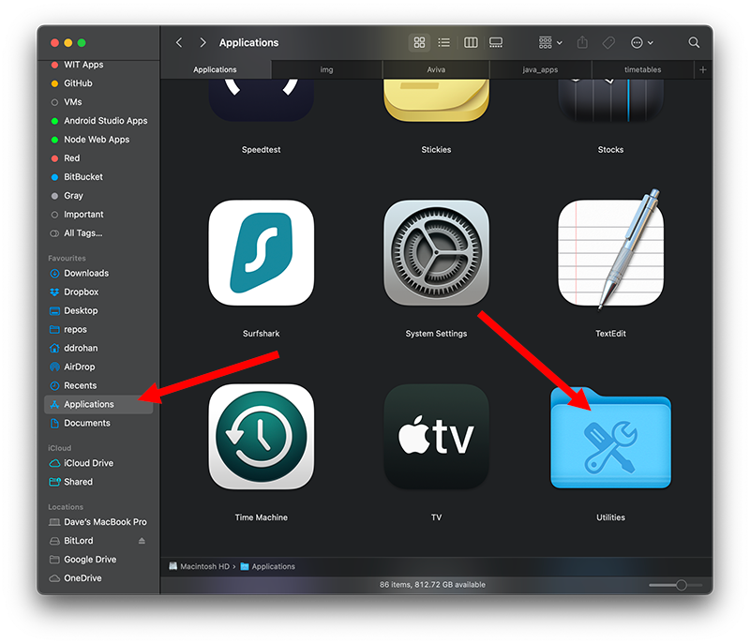Launch Time Machine app
The image size is (750, 644).
(x=261, y=437)
